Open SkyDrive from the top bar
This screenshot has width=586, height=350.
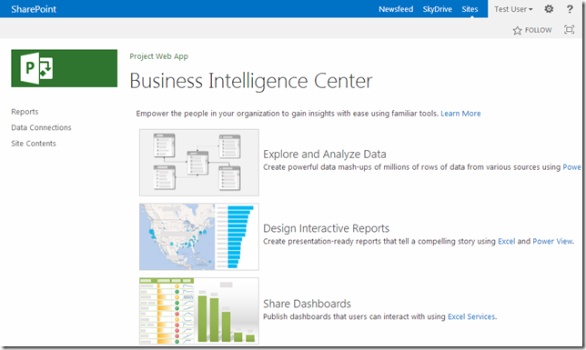click(x=438, y=9)
